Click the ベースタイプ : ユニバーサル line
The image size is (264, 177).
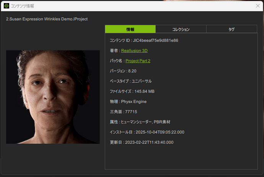[x=130, y=81]
